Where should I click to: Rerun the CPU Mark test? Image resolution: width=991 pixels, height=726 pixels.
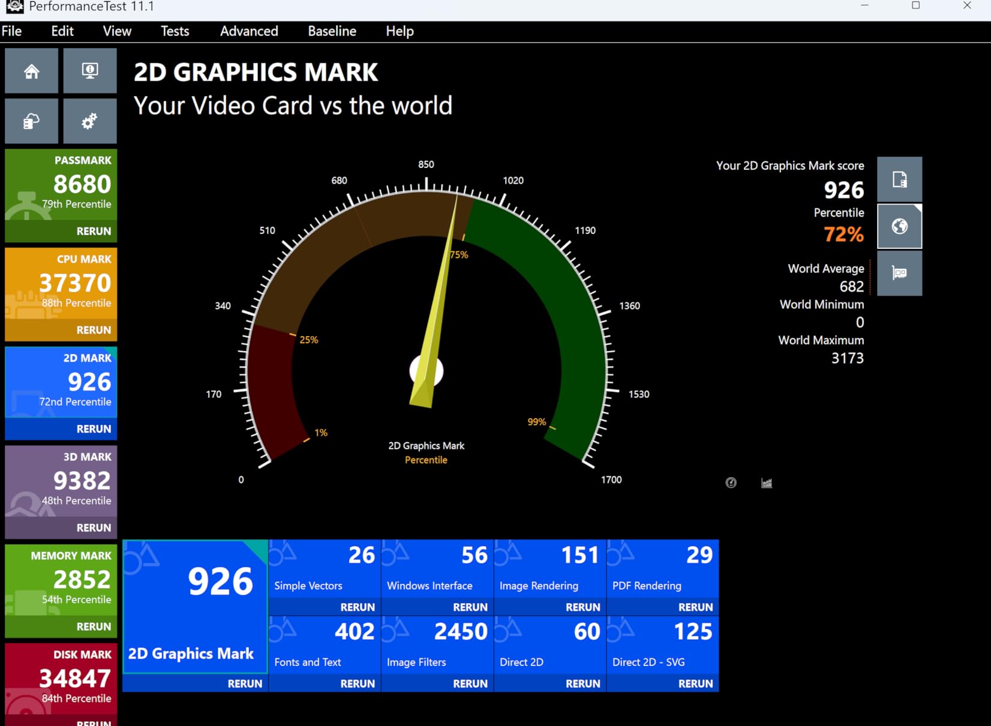(93, 330)
